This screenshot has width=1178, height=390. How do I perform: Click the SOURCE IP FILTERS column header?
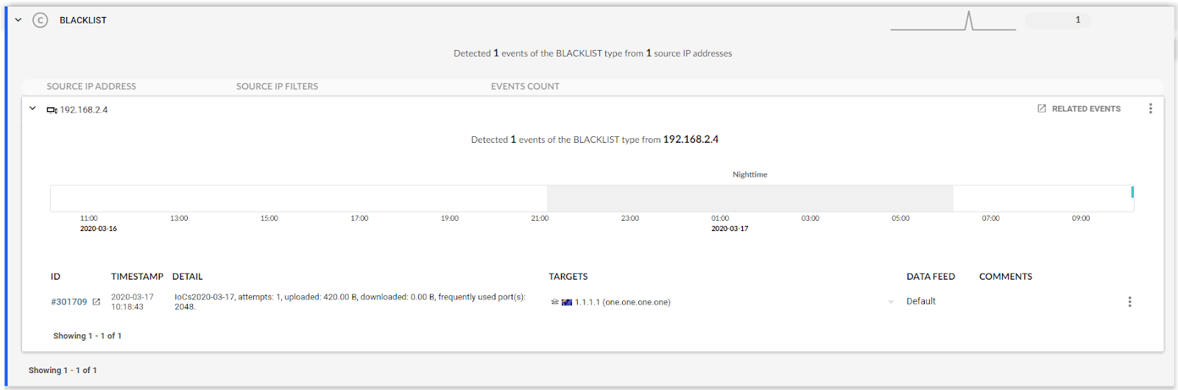(277, 86)
